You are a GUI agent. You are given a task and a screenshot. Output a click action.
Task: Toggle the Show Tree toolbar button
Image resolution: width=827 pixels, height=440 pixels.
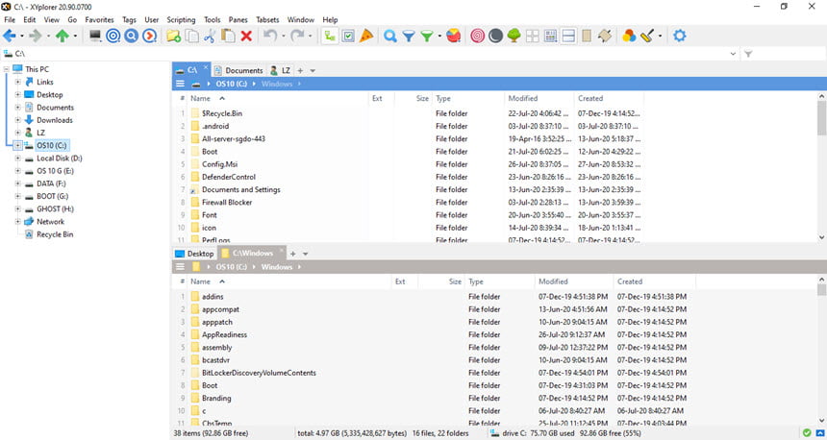pos(330,36)
